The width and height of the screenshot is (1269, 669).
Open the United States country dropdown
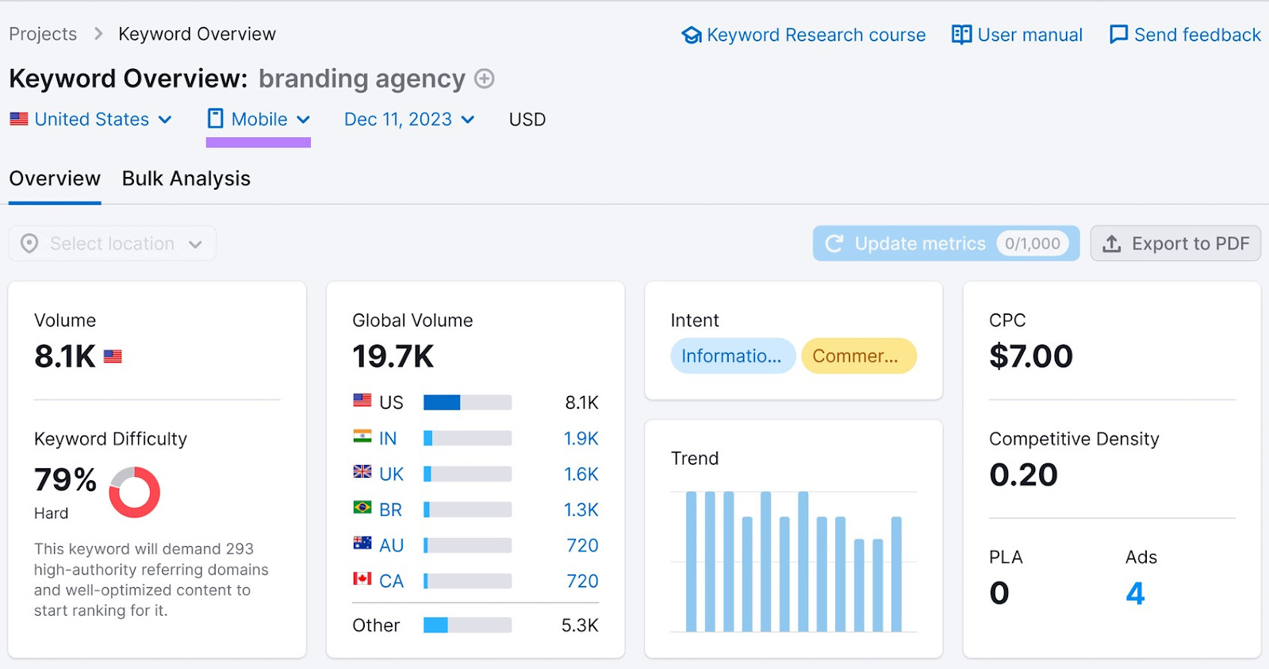click(x=91, y=119)
